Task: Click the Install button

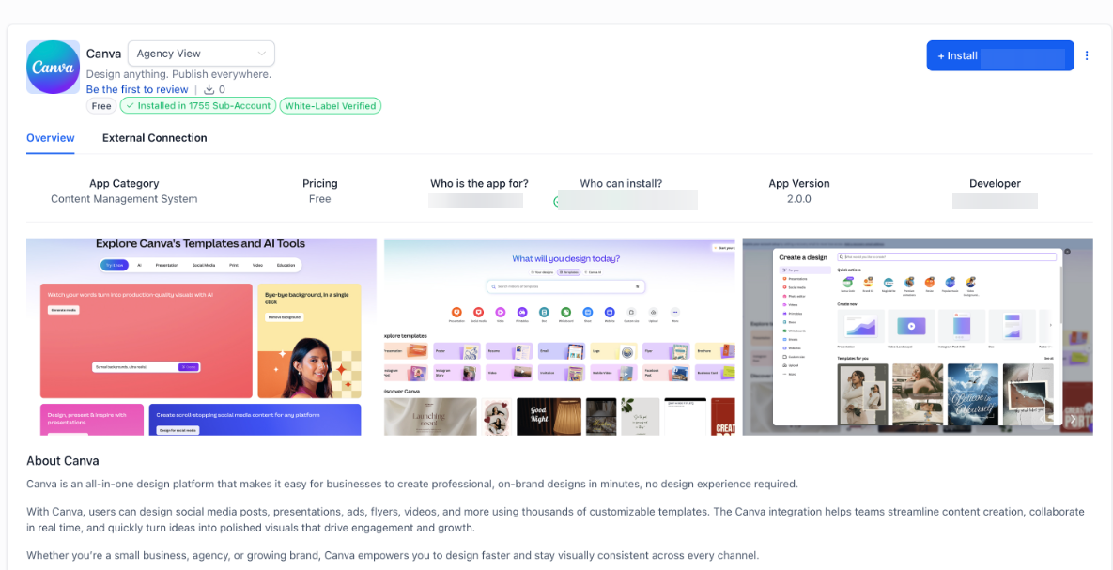Action: 1000,55
